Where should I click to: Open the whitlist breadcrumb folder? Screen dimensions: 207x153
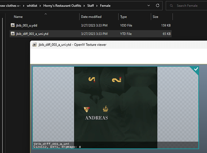(32, 6)
